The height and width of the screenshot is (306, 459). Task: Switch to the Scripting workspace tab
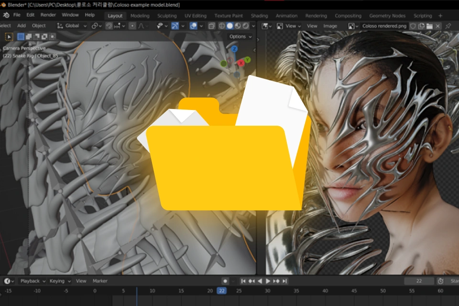pyautogui.click(x=423, y=16)
